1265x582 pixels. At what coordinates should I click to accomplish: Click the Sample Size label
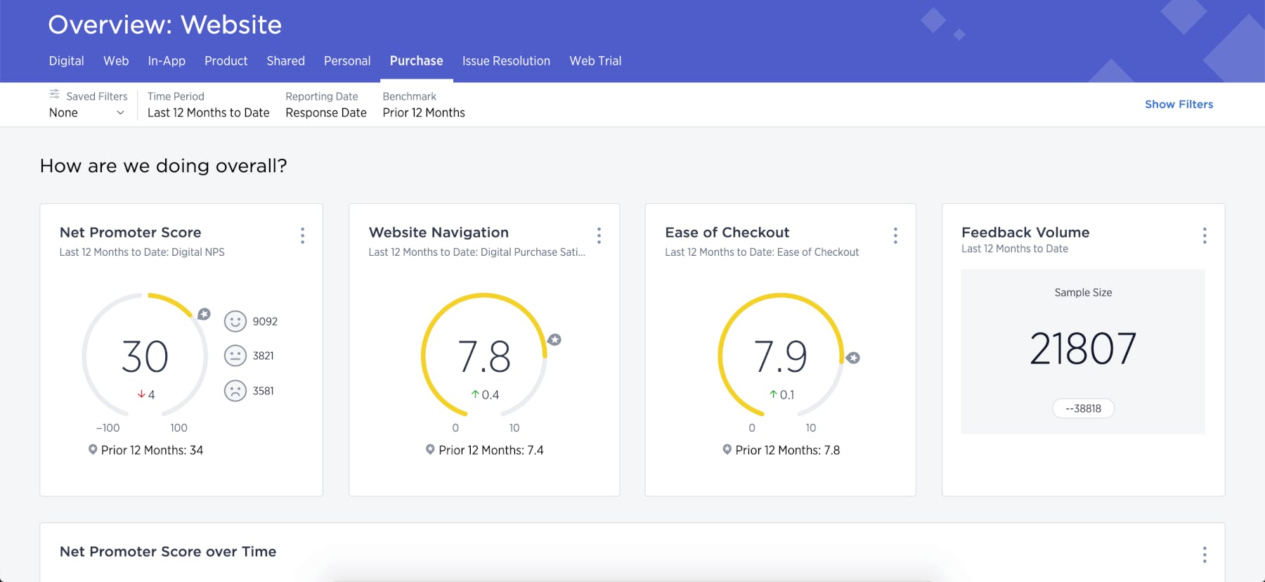1083,292
